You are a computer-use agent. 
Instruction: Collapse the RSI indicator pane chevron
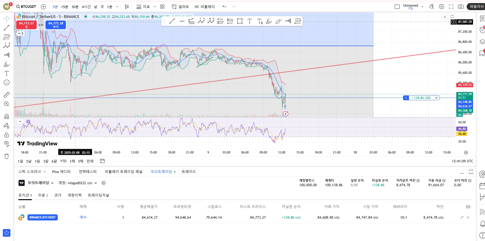(x=20, y=122)
